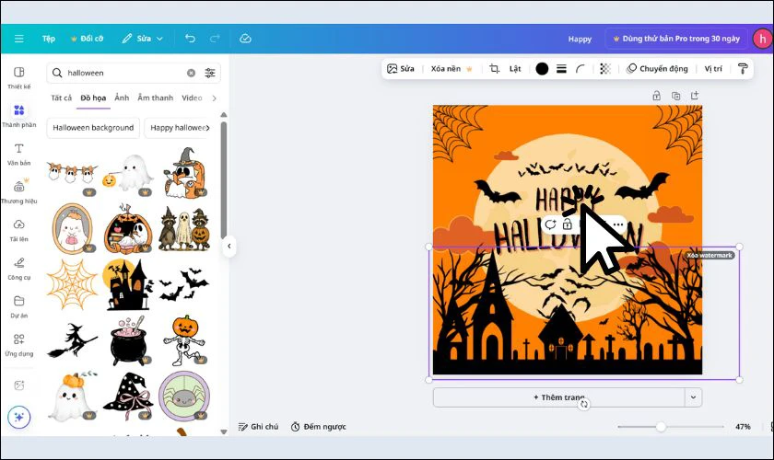Click the transparency checkerboard icon
Image resolution: width=774 pixels, height=460 pixels.
pyautogui.click(x=604, y=69)
